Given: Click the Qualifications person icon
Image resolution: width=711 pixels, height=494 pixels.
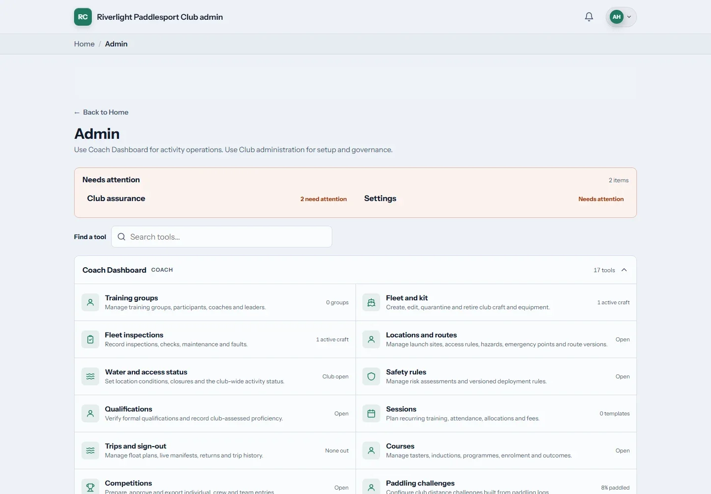Looking at the screenshot, I should coord(90,413).
